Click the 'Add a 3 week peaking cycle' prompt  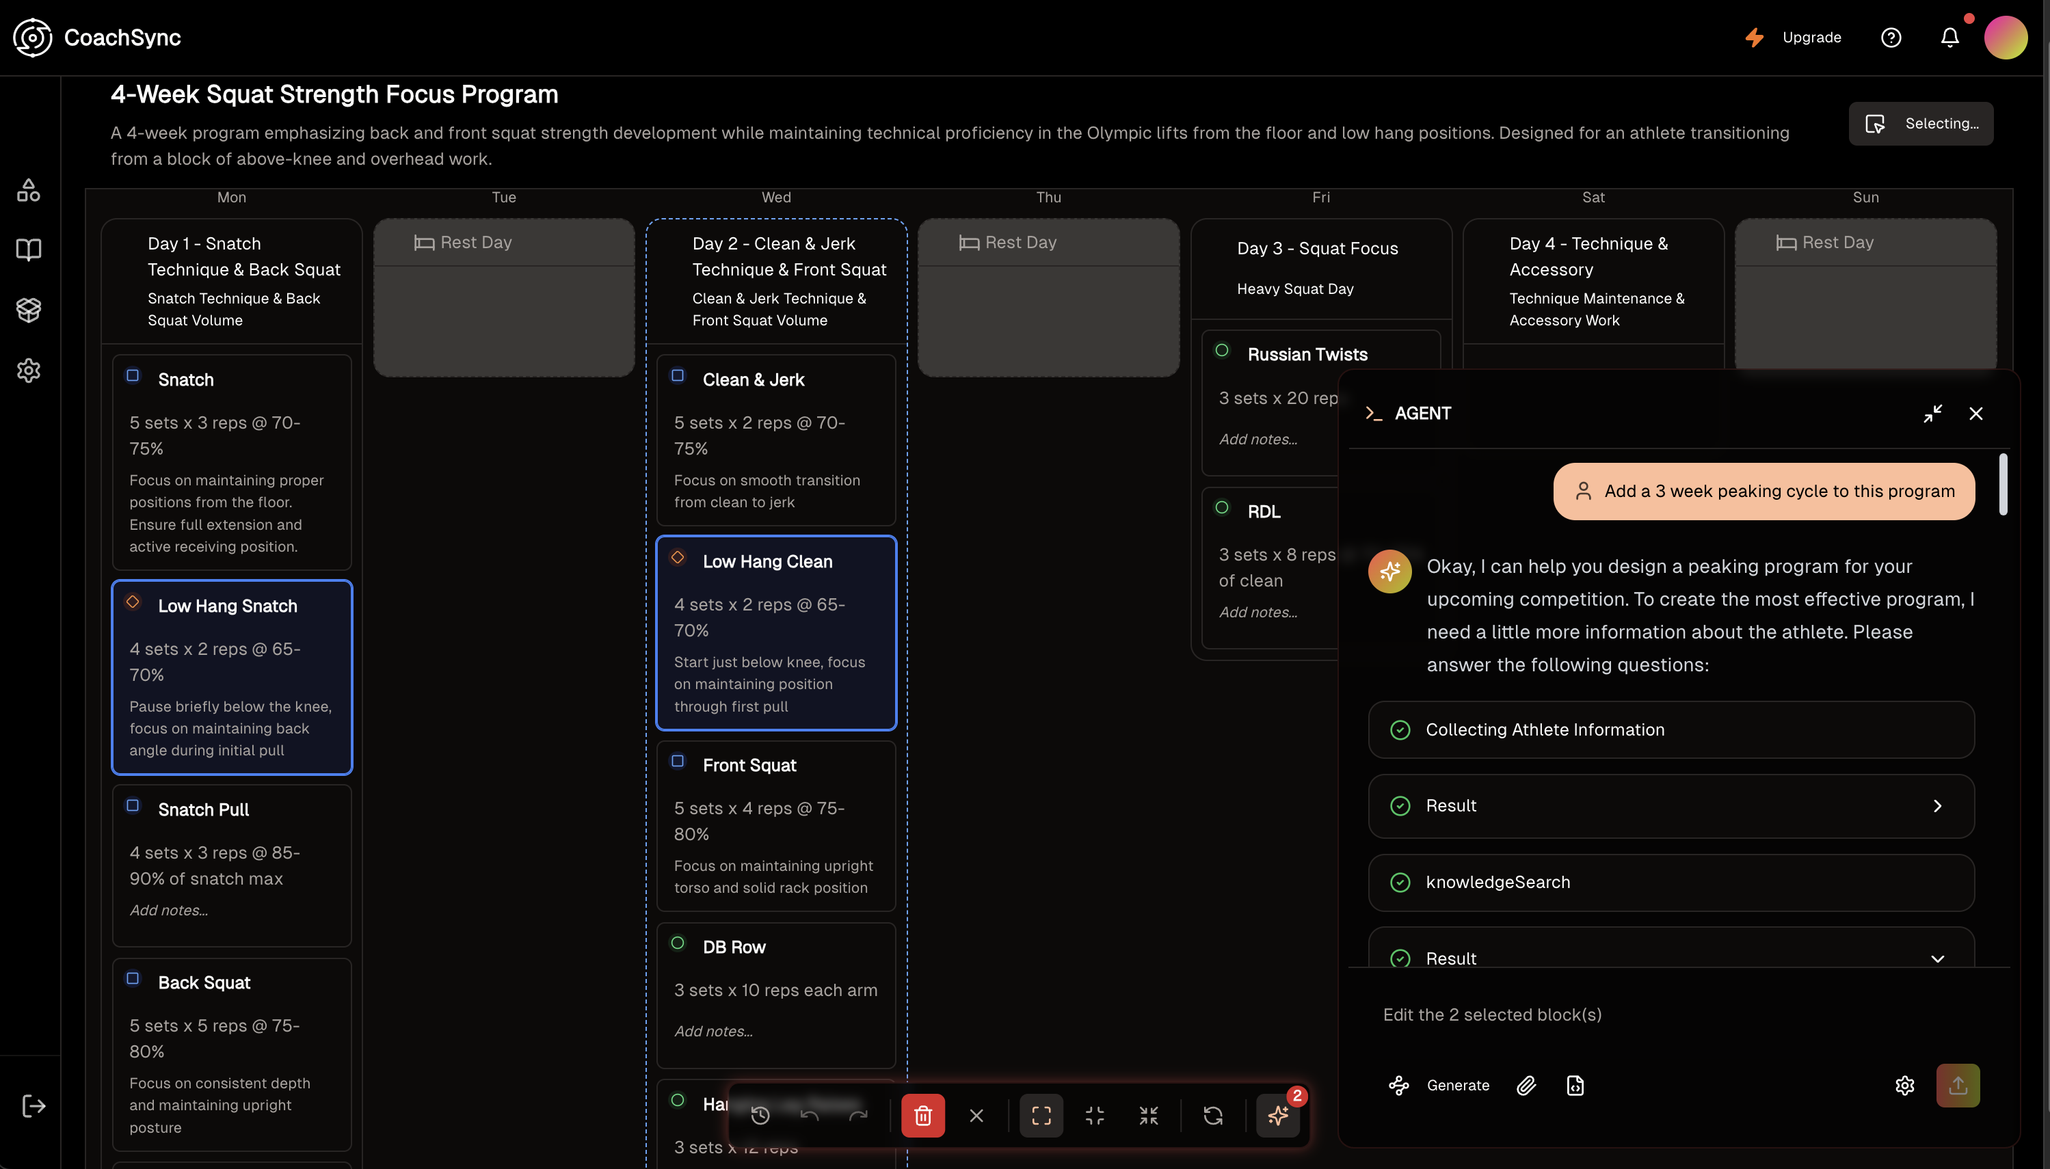1763,491
